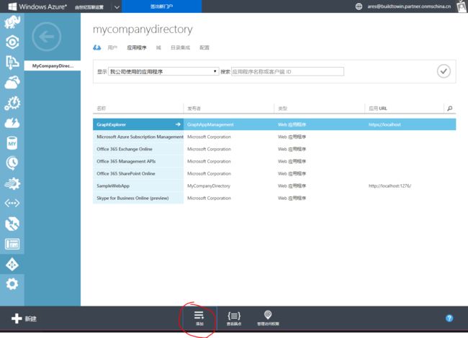Click the 添加 (Add) icon in bottom bar
Viewport: 468px width, 338px height.
199,319
